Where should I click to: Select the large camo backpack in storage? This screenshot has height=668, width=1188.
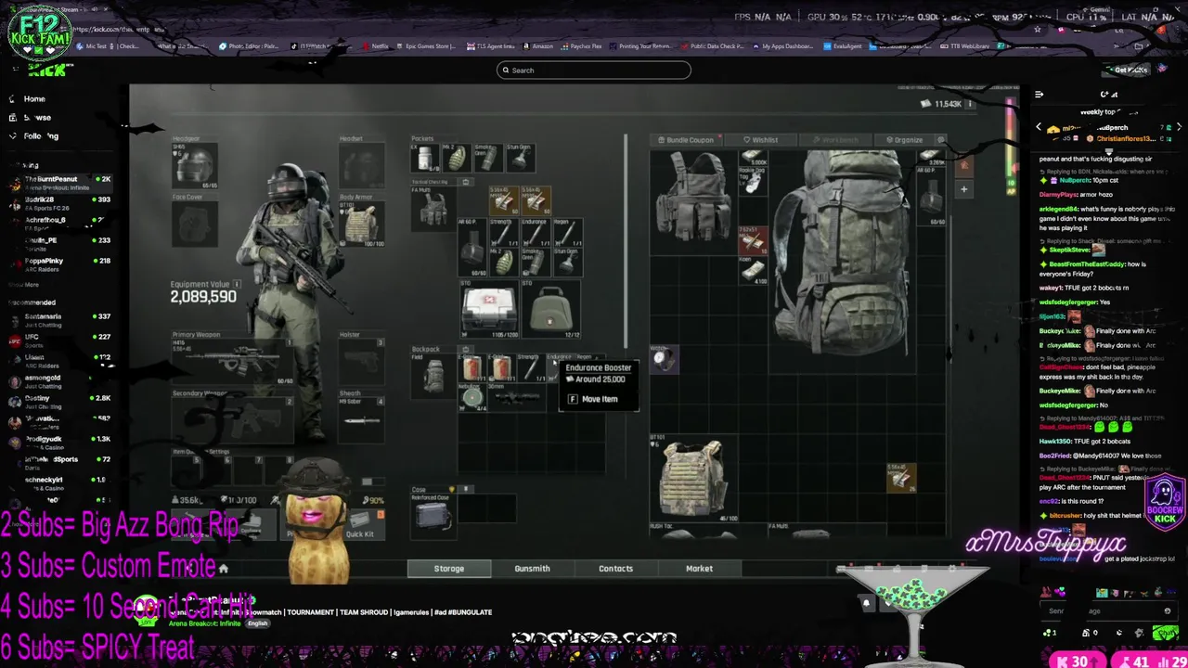tap(842, 253)
